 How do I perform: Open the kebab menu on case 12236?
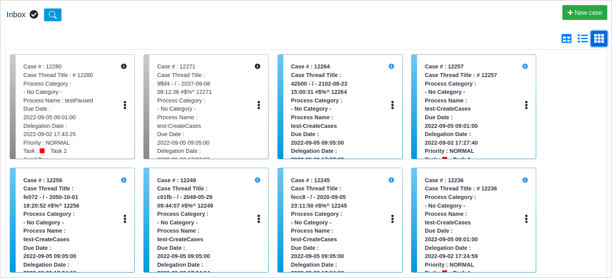tap(526, 219)
